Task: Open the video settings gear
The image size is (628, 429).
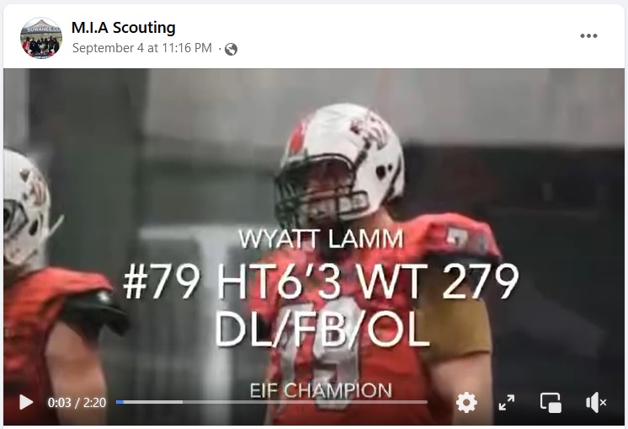Action: 466,403
